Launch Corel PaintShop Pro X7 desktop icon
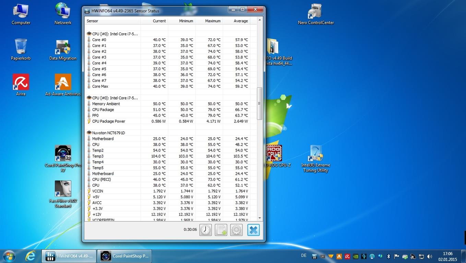 pyautogui.click(x=63, y=158)
